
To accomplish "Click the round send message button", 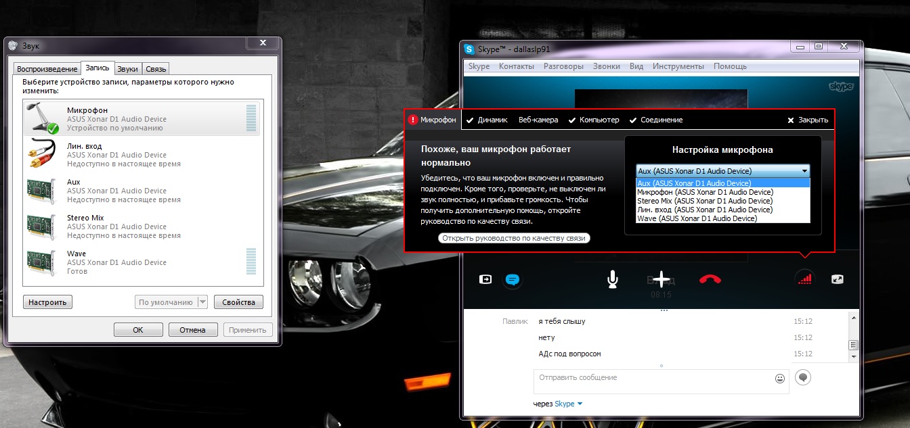I will [803, 378].
